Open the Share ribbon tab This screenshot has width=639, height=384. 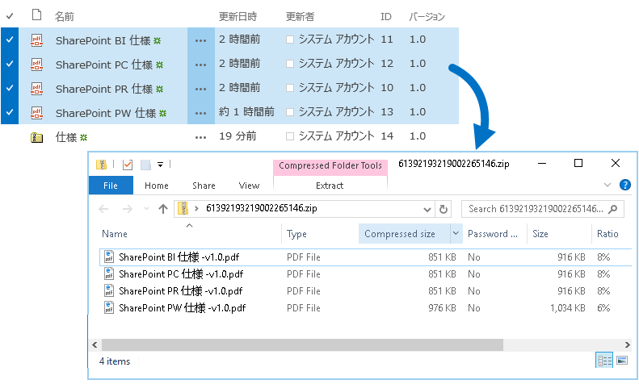(204, 186)
